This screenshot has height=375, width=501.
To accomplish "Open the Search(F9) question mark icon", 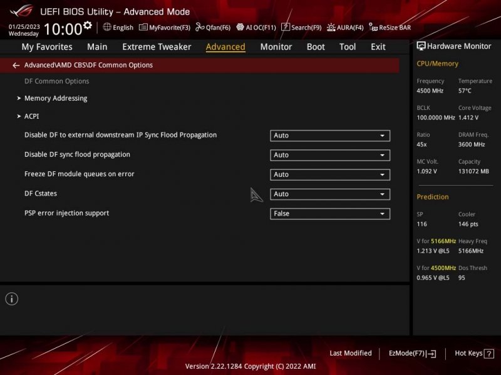I will point(286,27).
